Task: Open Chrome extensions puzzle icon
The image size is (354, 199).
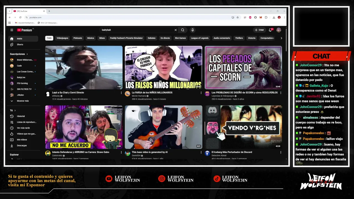Action: coord(266,17)
